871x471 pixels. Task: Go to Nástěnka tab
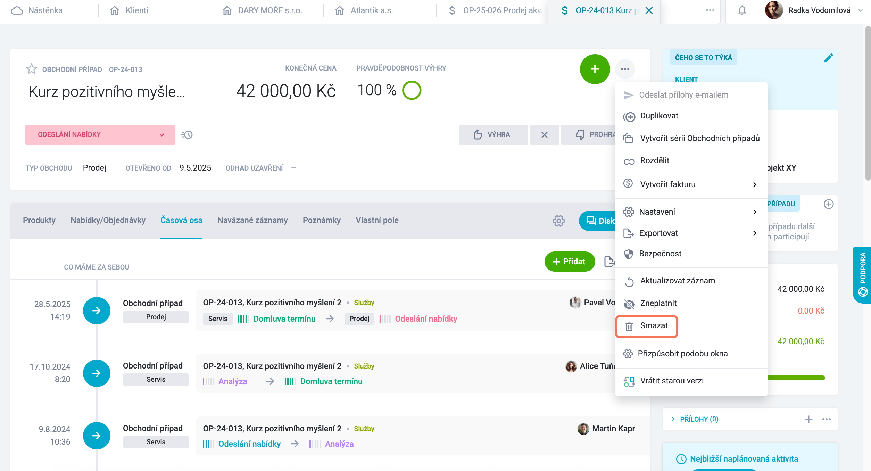pos(37,10)
